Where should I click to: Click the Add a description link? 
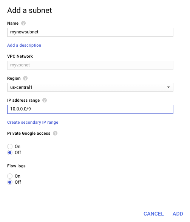point(24,45)
